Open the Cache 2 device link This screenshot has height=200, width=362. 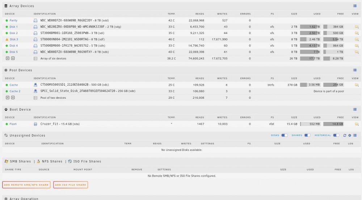click(15, 92)
